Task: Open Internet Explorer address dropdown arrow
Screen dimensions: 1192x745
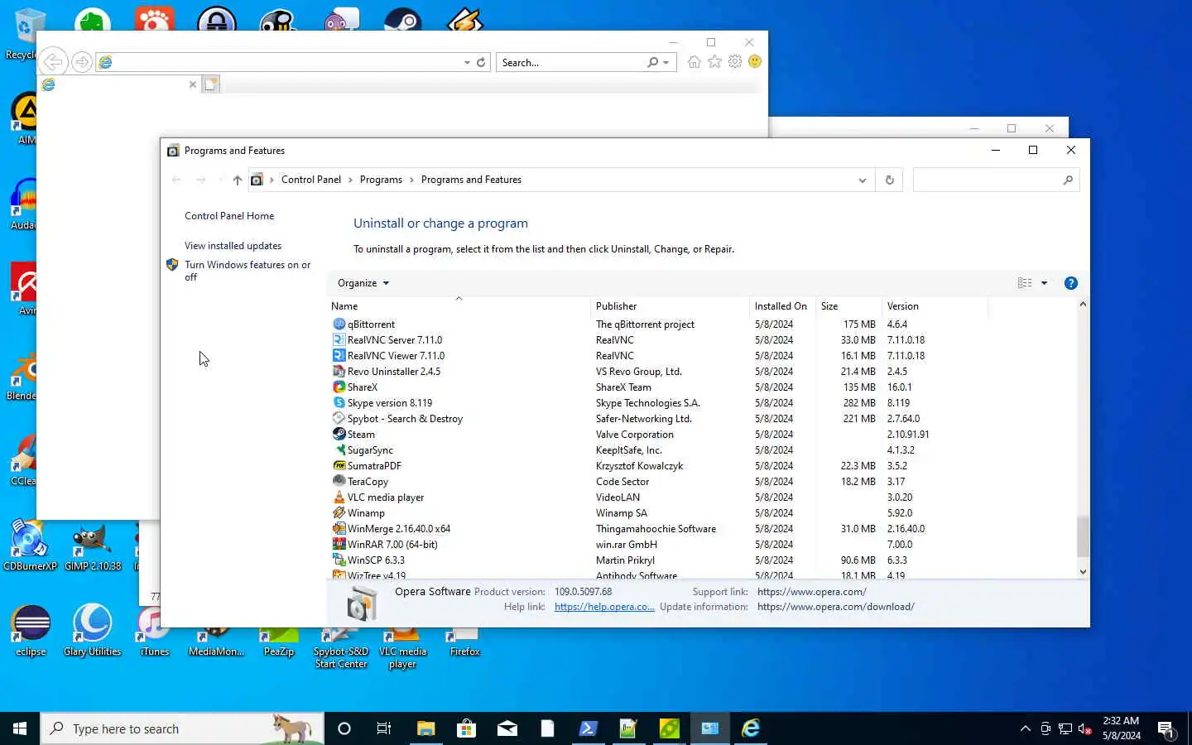Action: point(467,62)
